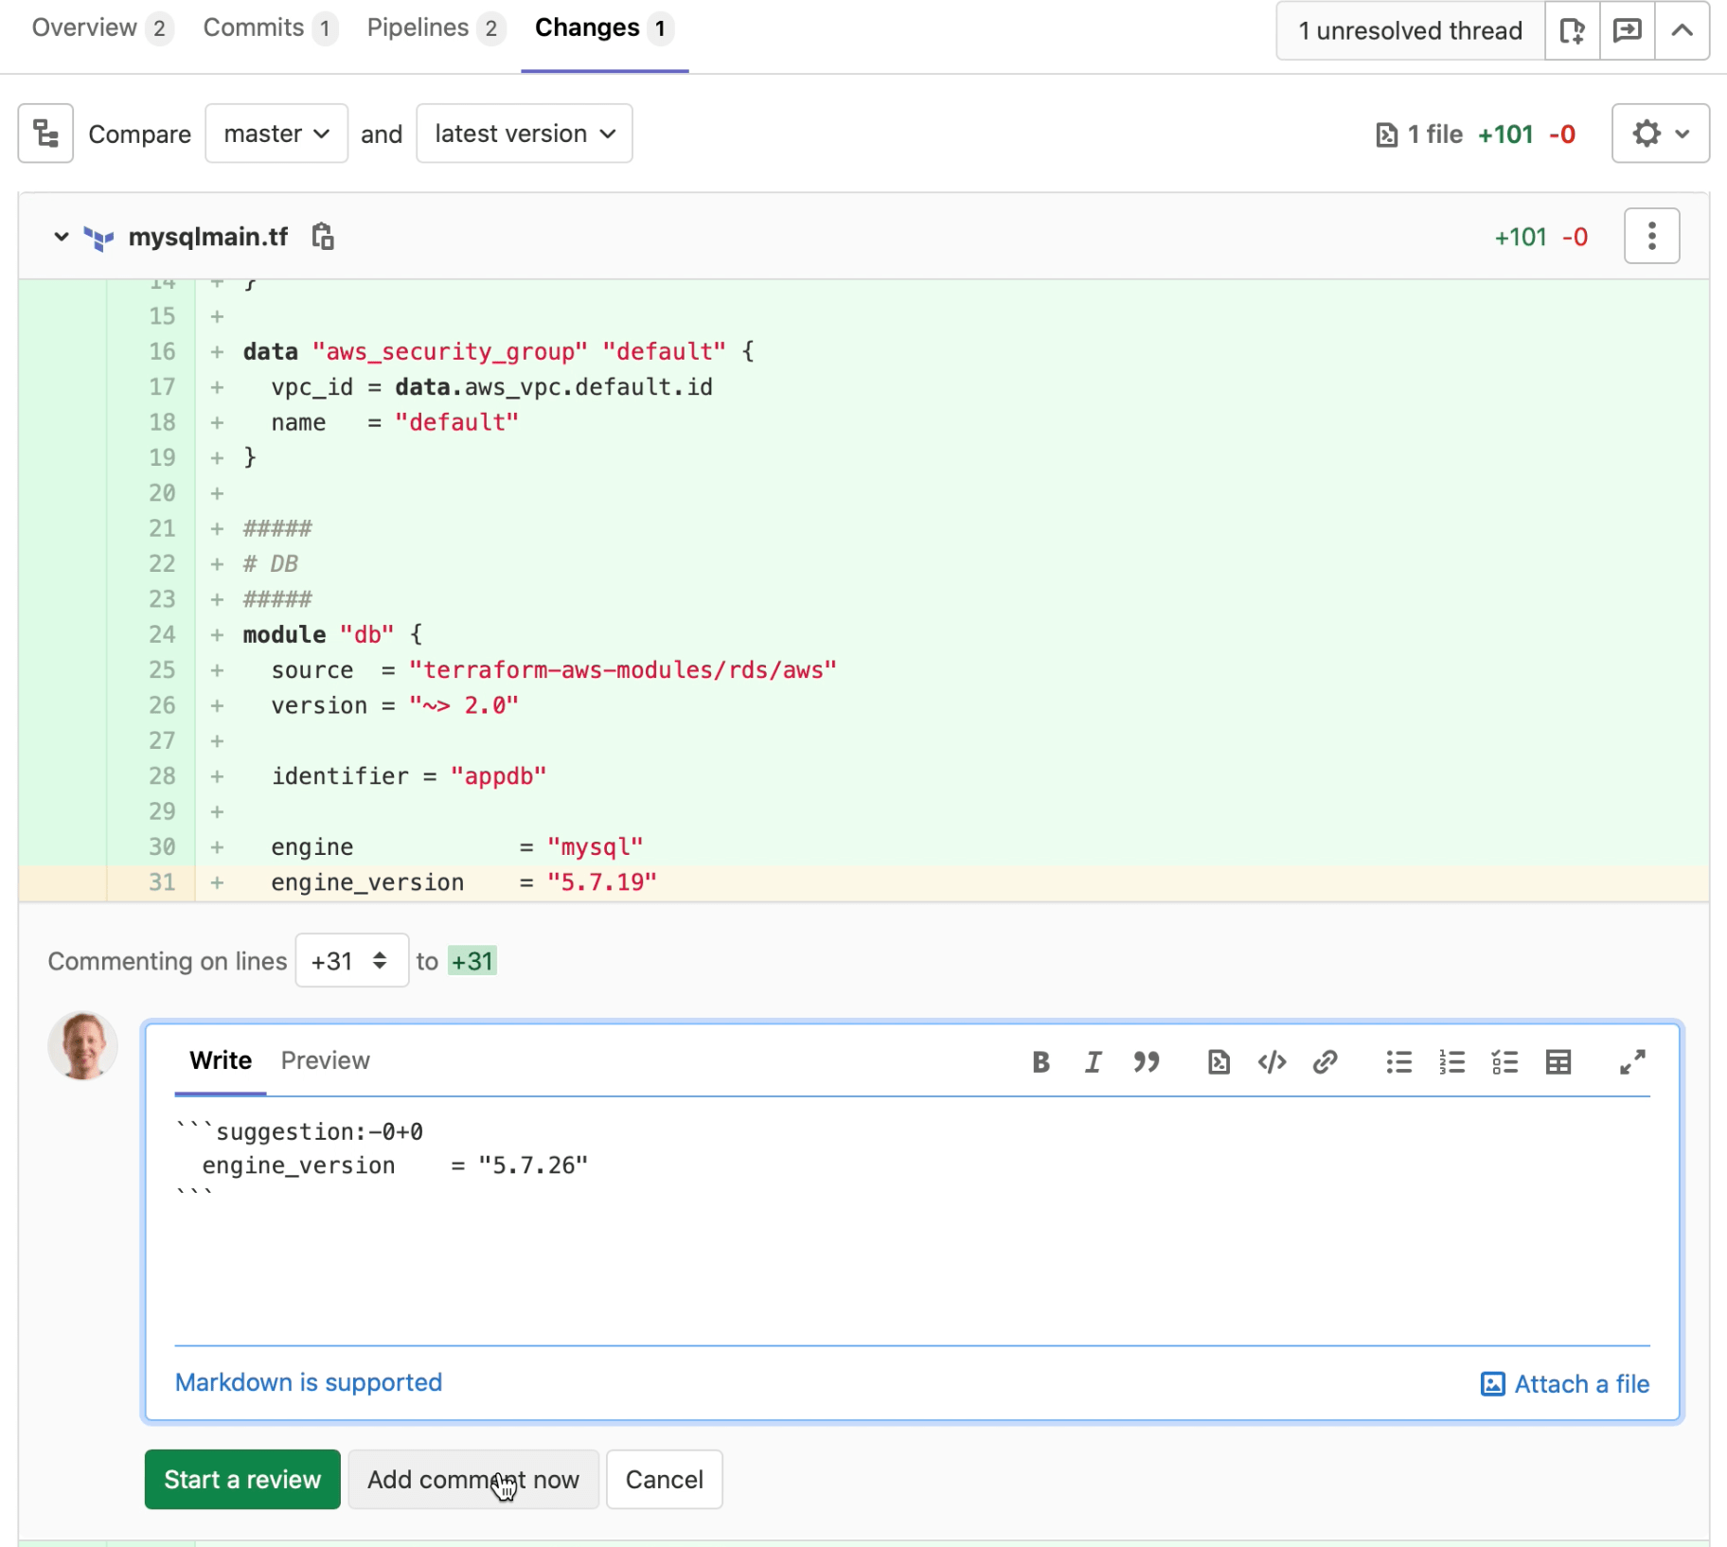Open the latest version dropdown
This screenshot has width=1727, height=1547.
[x=524, y=133]
